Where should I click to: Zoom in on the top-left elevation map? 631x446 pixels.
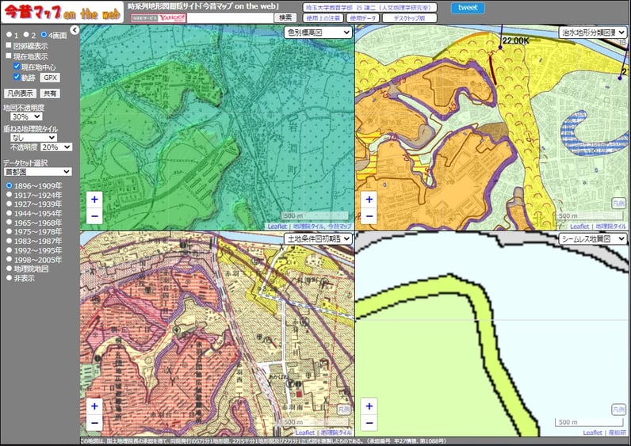pyautogui.click(x=94, y=199)
